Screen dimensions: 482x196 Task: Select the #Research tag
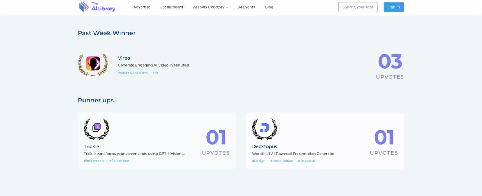click(x=307, y=161)
